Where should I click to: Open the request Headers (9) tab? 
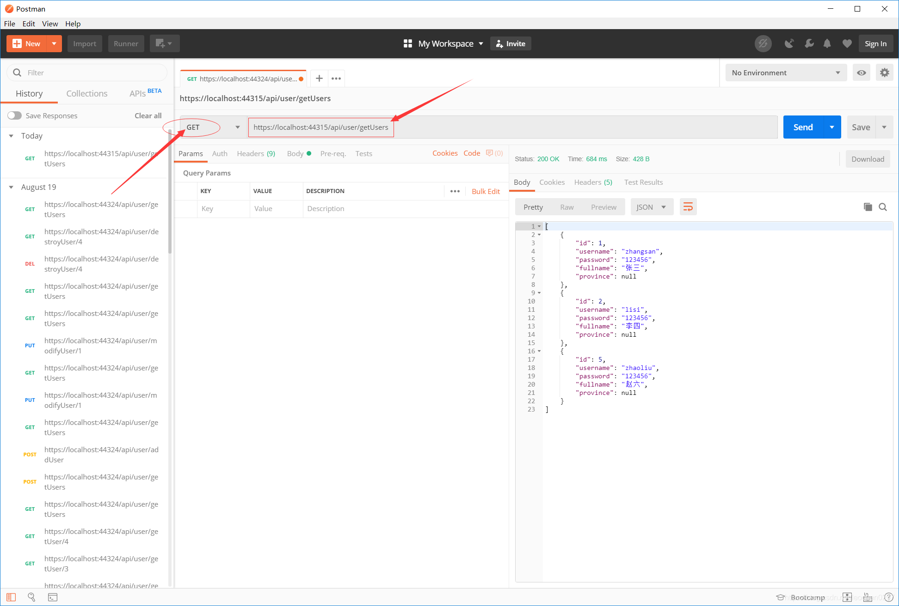click(x=256, y=153)
